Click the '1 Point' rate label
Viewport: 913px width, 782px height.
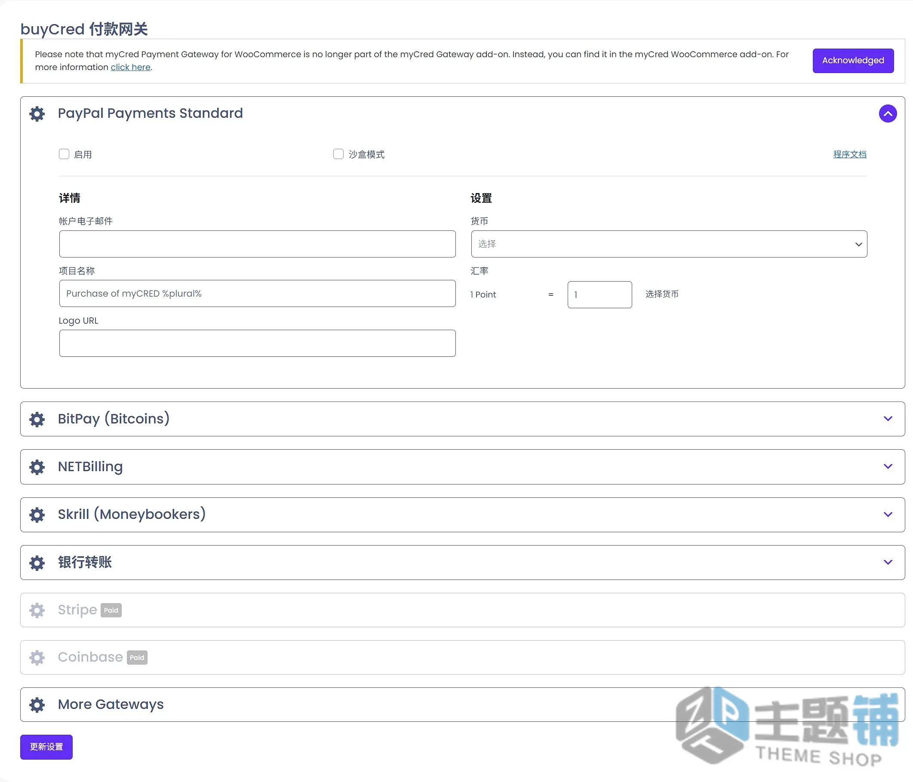click(483, 294)
